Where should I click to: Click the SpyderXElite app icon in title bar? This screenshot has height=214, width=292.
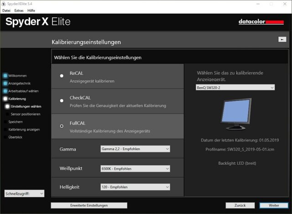pos(4,4)
